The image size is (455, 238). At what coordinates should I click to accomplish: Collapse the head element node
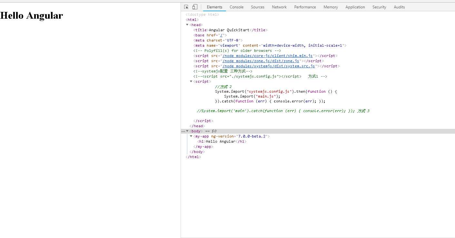coord(187,25)
